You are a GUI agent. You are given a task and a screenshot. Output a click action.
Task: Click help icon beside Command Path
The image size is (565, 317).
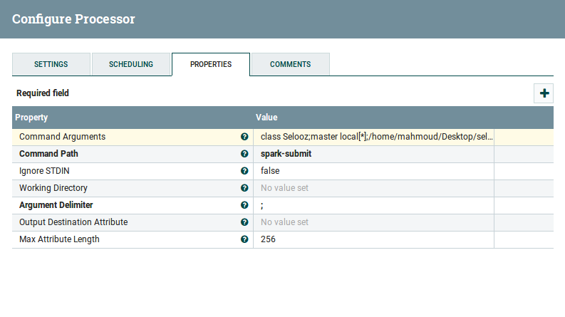pyautogui.click(x=244, y=154)
